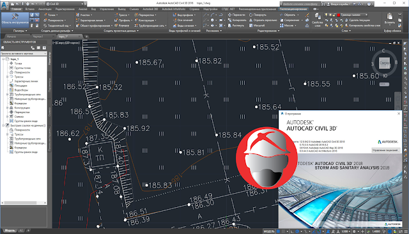Expand the Создать данные рельефа panel
This screenshot has width=409, height=234.
pos(57,31)
